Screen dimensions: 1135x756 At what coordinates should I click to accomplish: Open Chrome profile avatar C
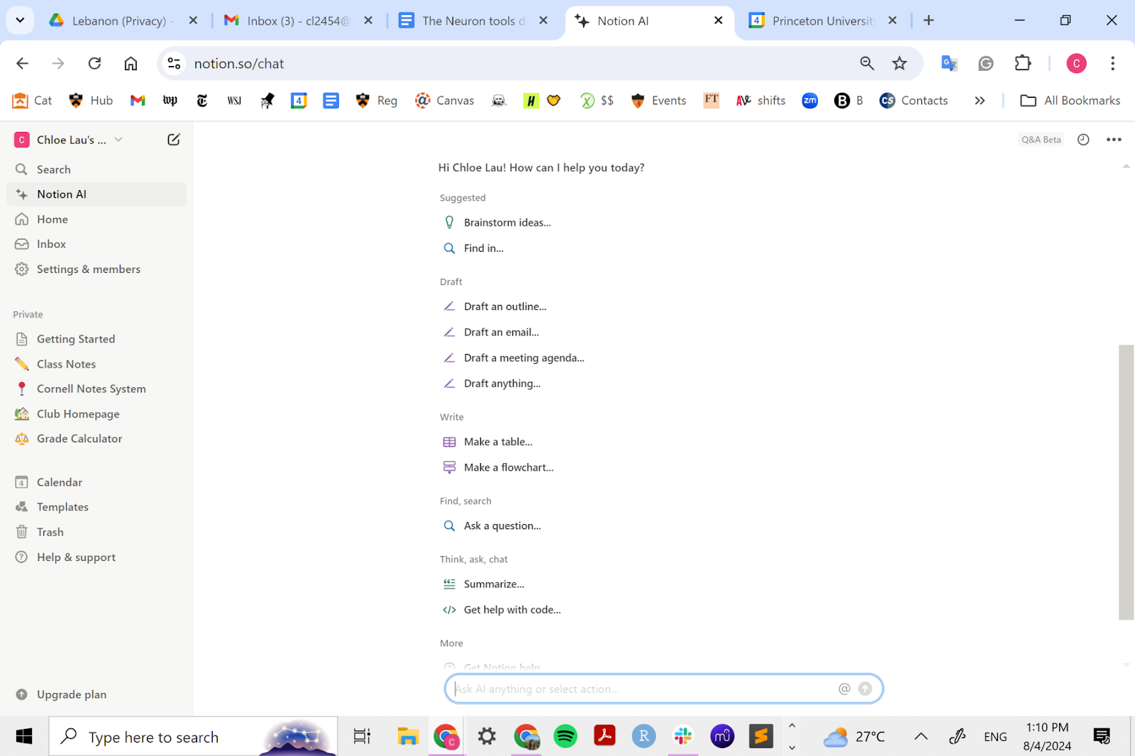(x=1076, y=63)
